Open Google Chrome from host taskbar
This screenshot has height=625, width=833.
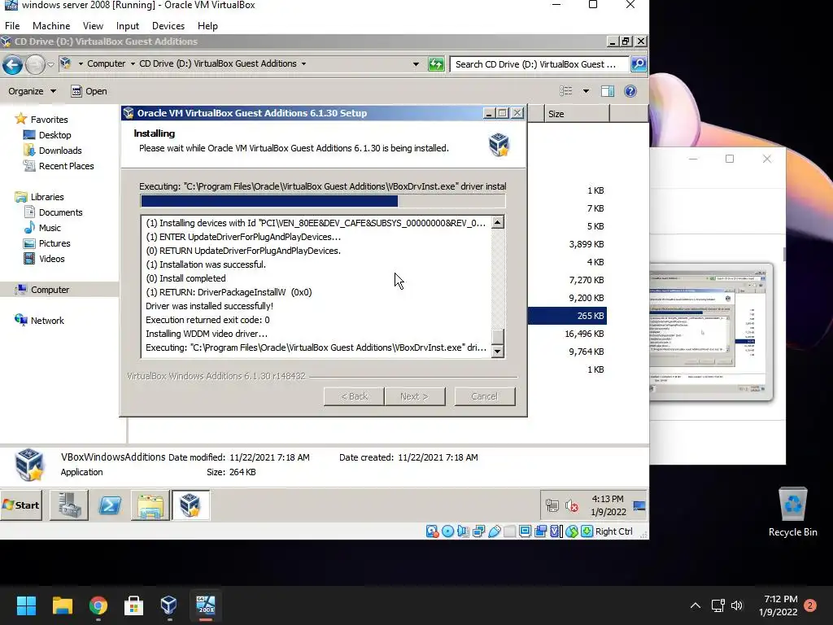tap(98, 605)
